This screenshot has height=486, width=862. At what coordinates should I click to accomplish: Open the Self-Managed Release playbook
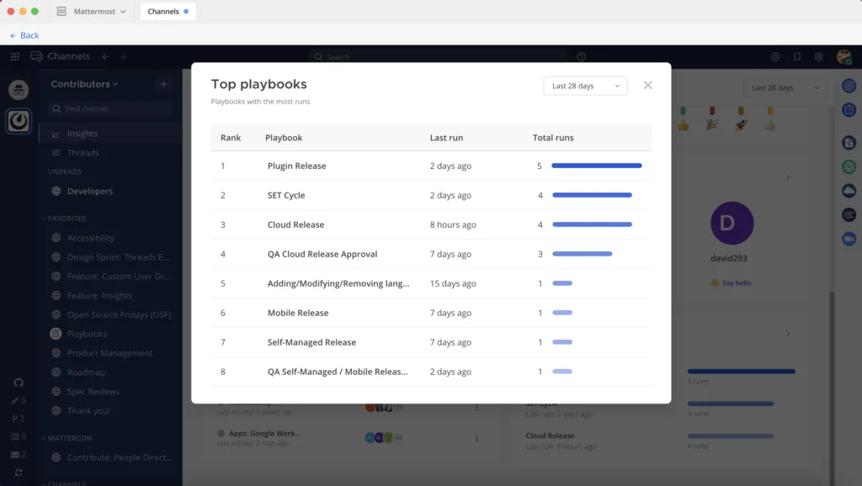431,342
